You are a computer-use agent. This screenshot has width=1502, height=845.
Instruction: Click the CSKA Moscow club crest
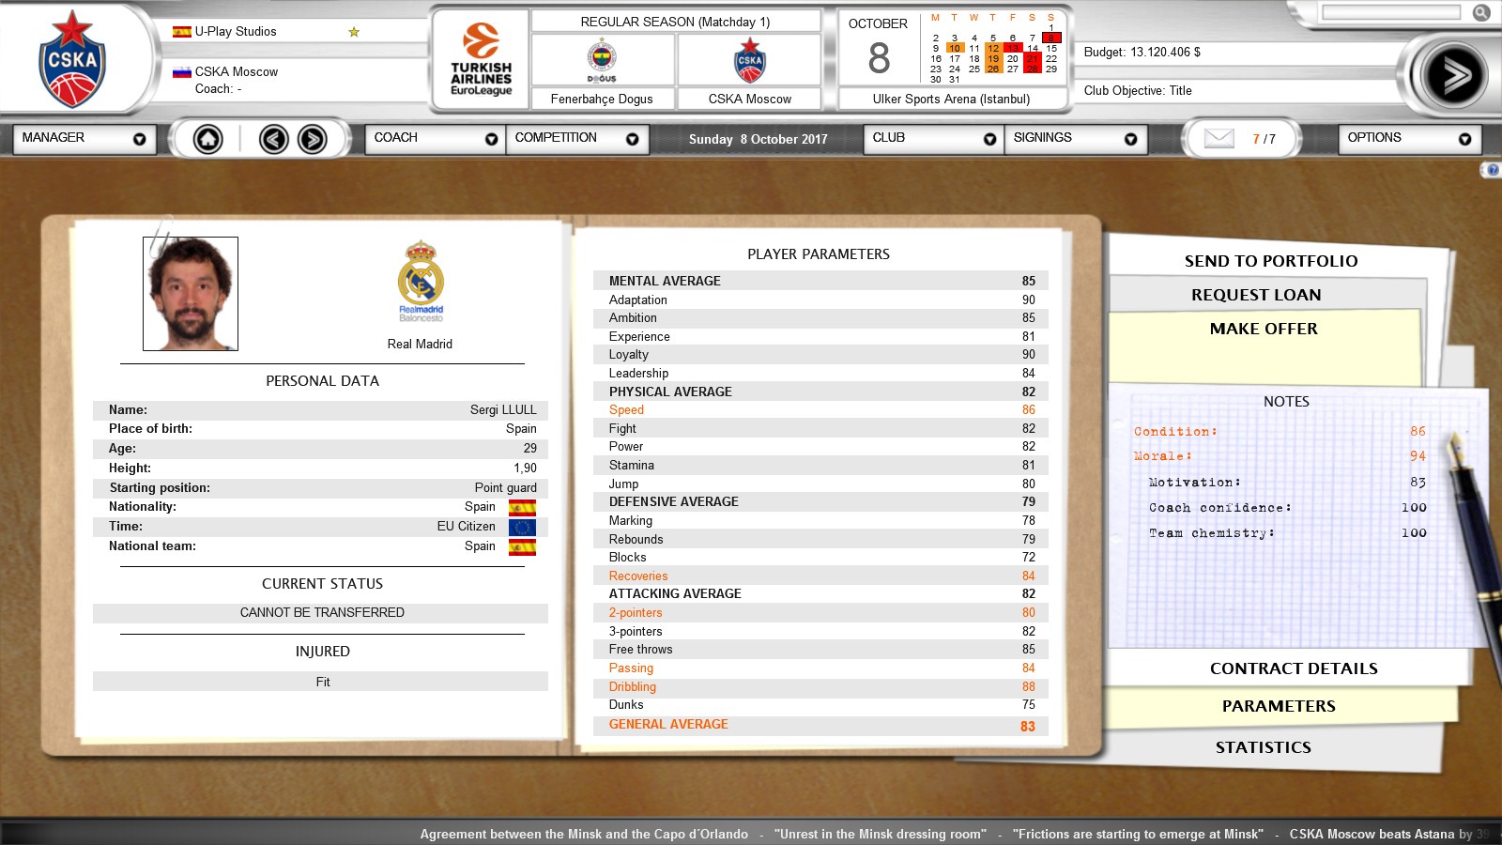71,59
